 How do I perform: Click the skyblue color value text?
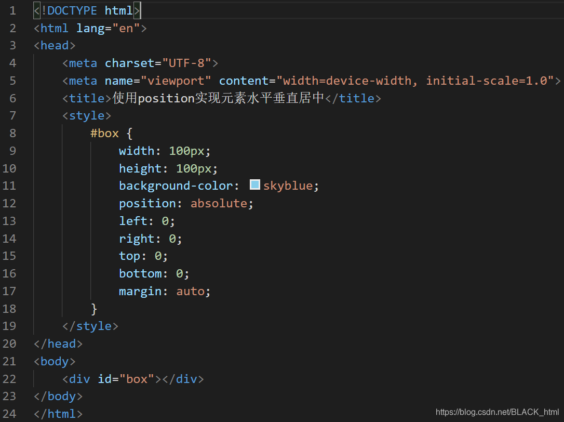[288, 186]
